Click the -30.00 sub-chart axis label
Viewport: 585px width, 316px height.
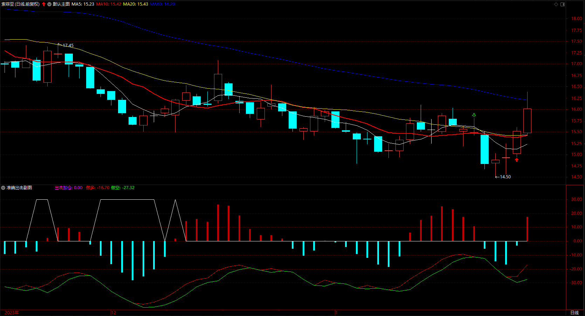click(576, 283)
